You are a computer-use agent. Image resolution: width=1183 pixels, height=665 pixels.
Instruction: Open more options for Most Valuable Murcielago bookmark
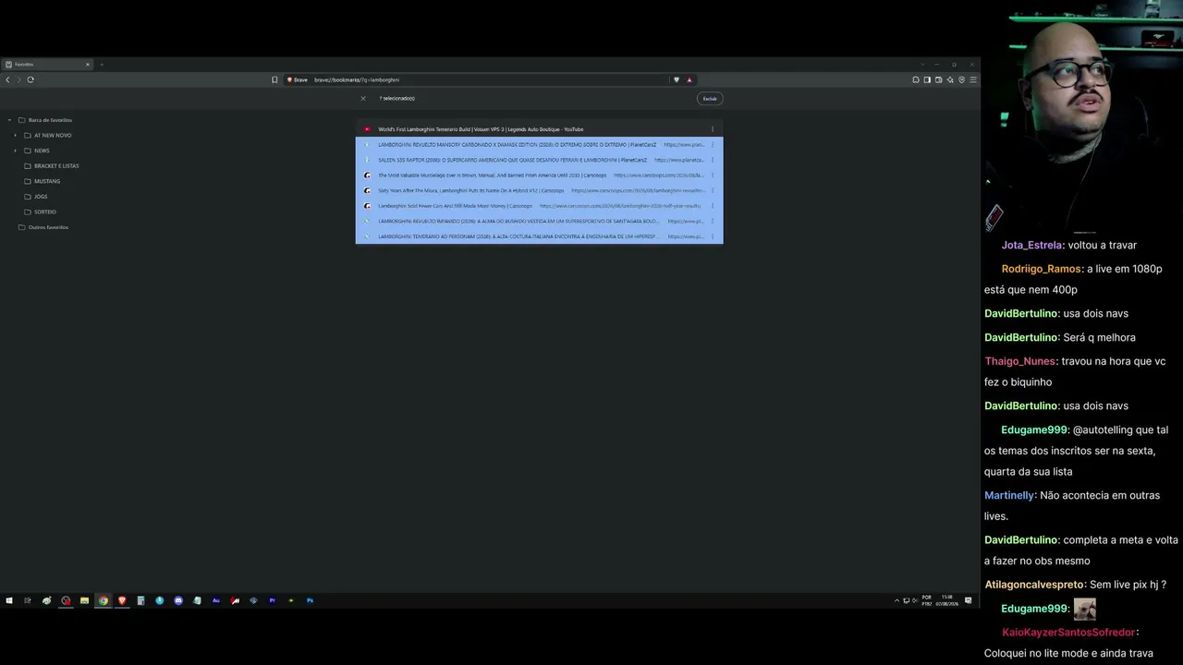pos(713,175)
